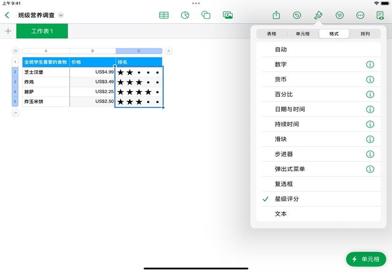The height and width of the screenshot is (272, 392).
Task: Switch to the 排列 tab
Action: coord(365,34)
